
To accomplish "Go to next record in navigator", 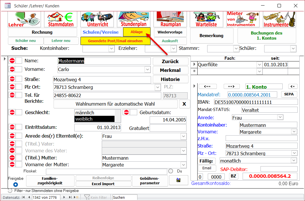I will 64,197.
